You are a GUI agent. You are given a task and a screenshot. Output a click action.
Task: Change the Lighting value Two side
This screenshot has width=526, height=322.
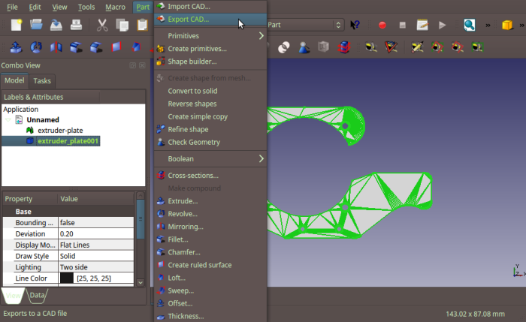coord(96,267)
